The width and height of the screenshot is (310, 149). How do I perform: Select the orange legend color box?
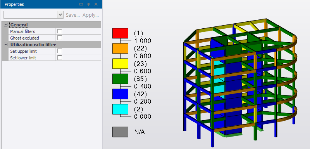pos(120,49)
